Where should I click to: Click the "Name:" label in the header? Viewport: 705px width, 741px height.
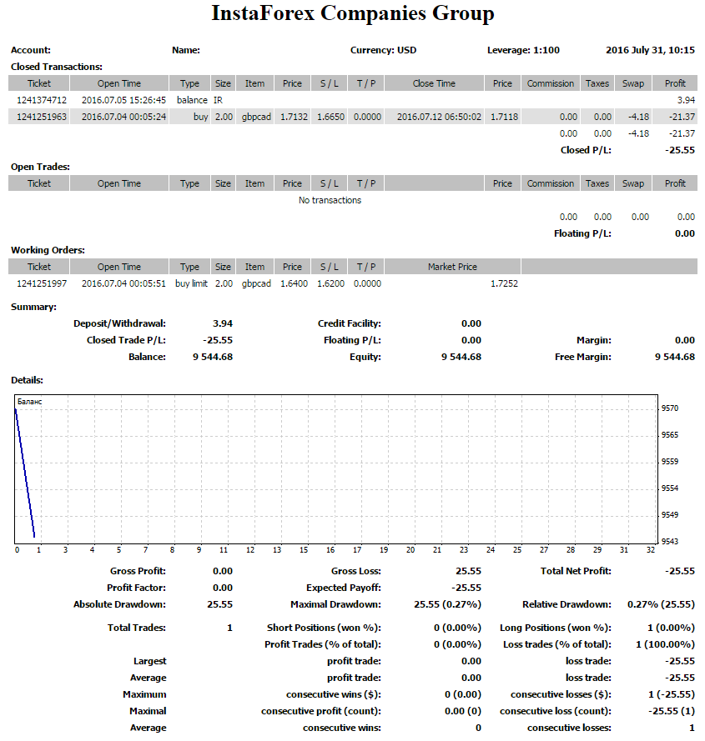186,50
